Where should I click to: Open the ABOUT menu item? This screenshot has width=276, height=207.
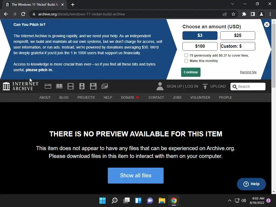(45, 98)
